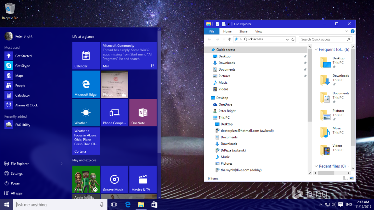
Task: Launch Weather from the Start menu
Action: [x=86, y=112]
